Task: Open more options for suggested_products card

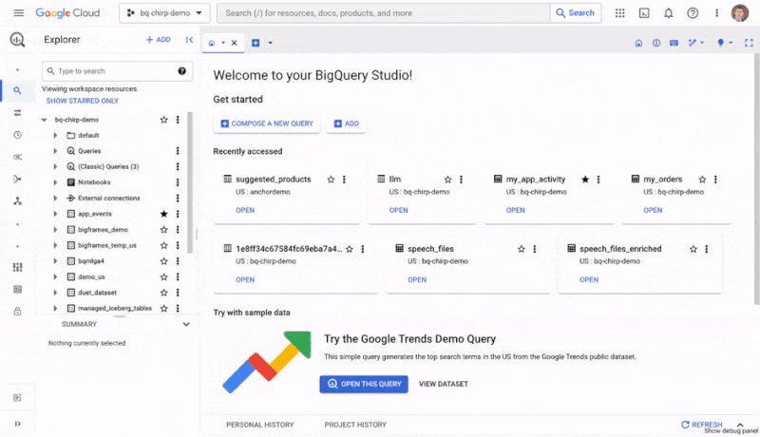Action: (x=344, y=180)
